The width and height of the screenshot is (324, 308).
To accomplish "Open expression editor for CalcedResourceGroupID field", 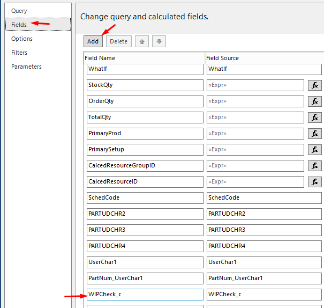I will tap(314, 166).
